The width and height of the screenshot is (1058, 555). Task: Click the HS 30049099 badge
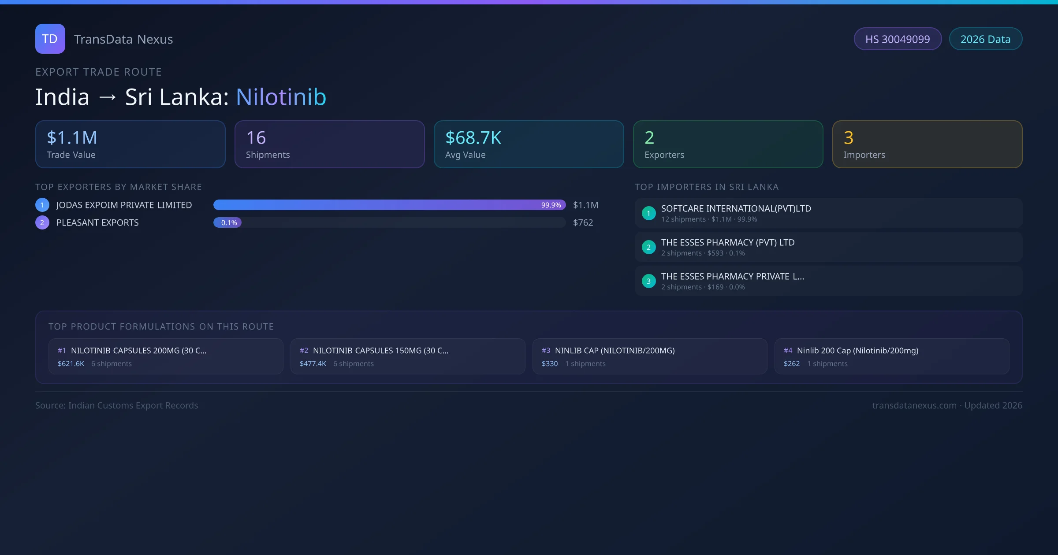[x=898, y=39]
